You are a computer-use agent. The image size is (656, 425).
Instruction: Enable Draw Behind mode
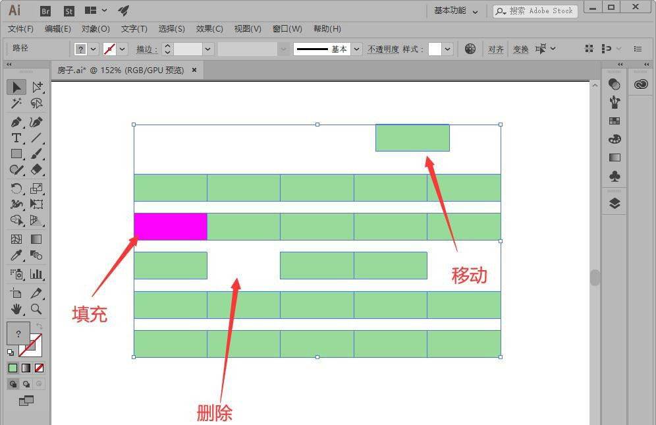click(x=26, y=383)
